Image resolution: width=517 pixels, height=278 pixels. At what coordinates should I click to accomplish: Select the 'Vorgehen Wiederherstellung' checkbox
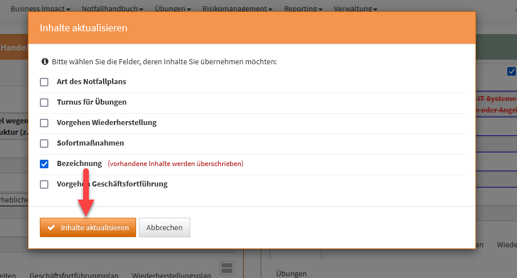44,123
